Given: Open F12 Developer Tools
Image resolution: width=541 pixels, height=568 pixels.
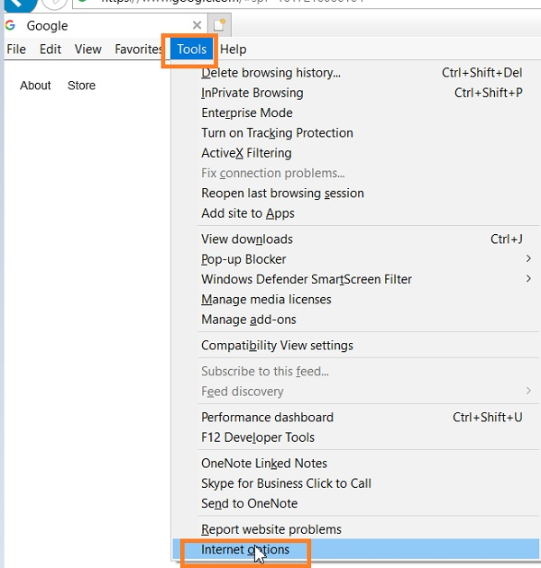Looking at the screenshot, I should [258, 437].
